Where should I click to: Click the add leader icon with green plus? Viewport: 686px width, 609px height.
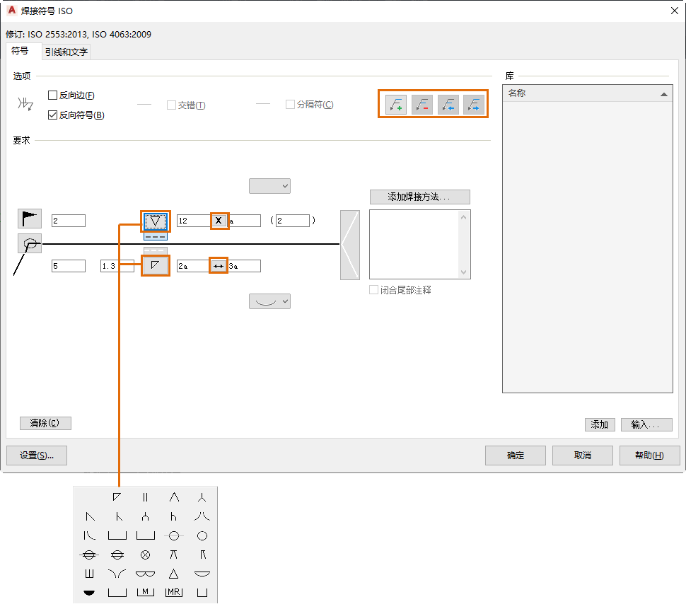tap(396, 105)
